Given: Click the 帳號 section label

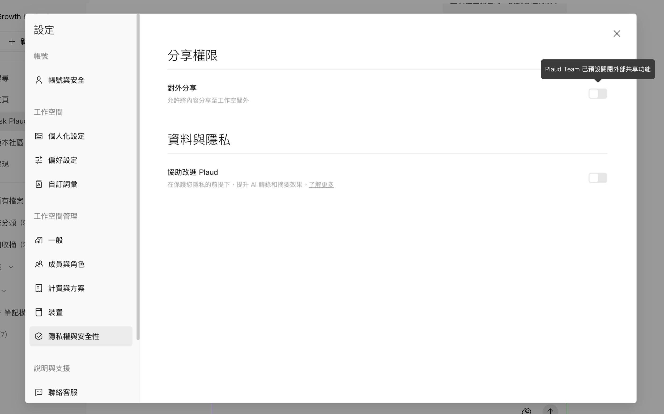Looking at the screenshot, I should tap(41, 56).
